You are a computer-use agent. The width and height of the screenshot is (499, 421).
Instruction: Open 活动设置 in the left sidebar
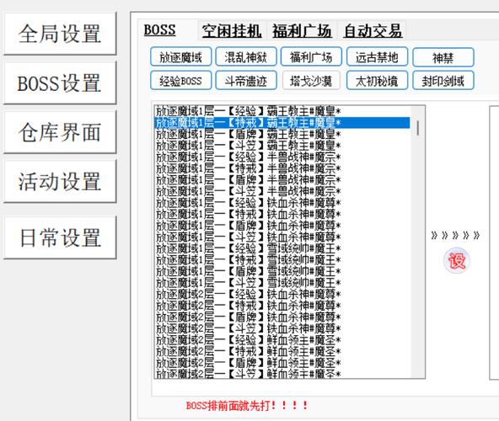(x=60, y=182)
